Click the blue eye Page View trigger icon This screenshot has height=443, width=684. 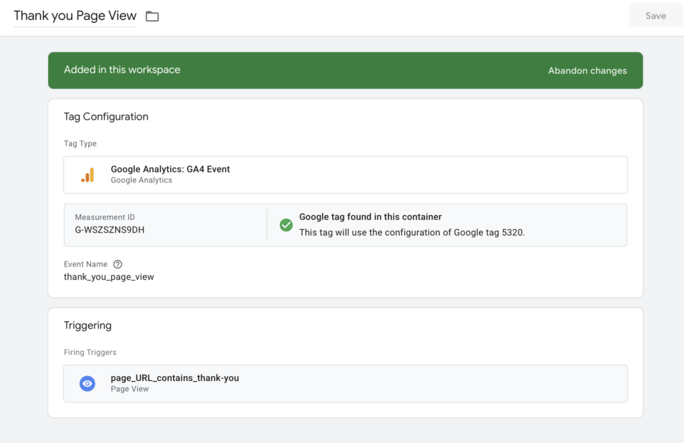coord(87,384)
